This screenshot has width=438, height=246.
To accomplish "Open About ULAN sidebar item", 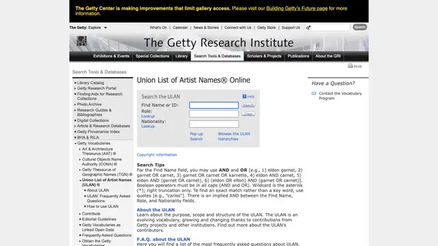I will (98, 190).
